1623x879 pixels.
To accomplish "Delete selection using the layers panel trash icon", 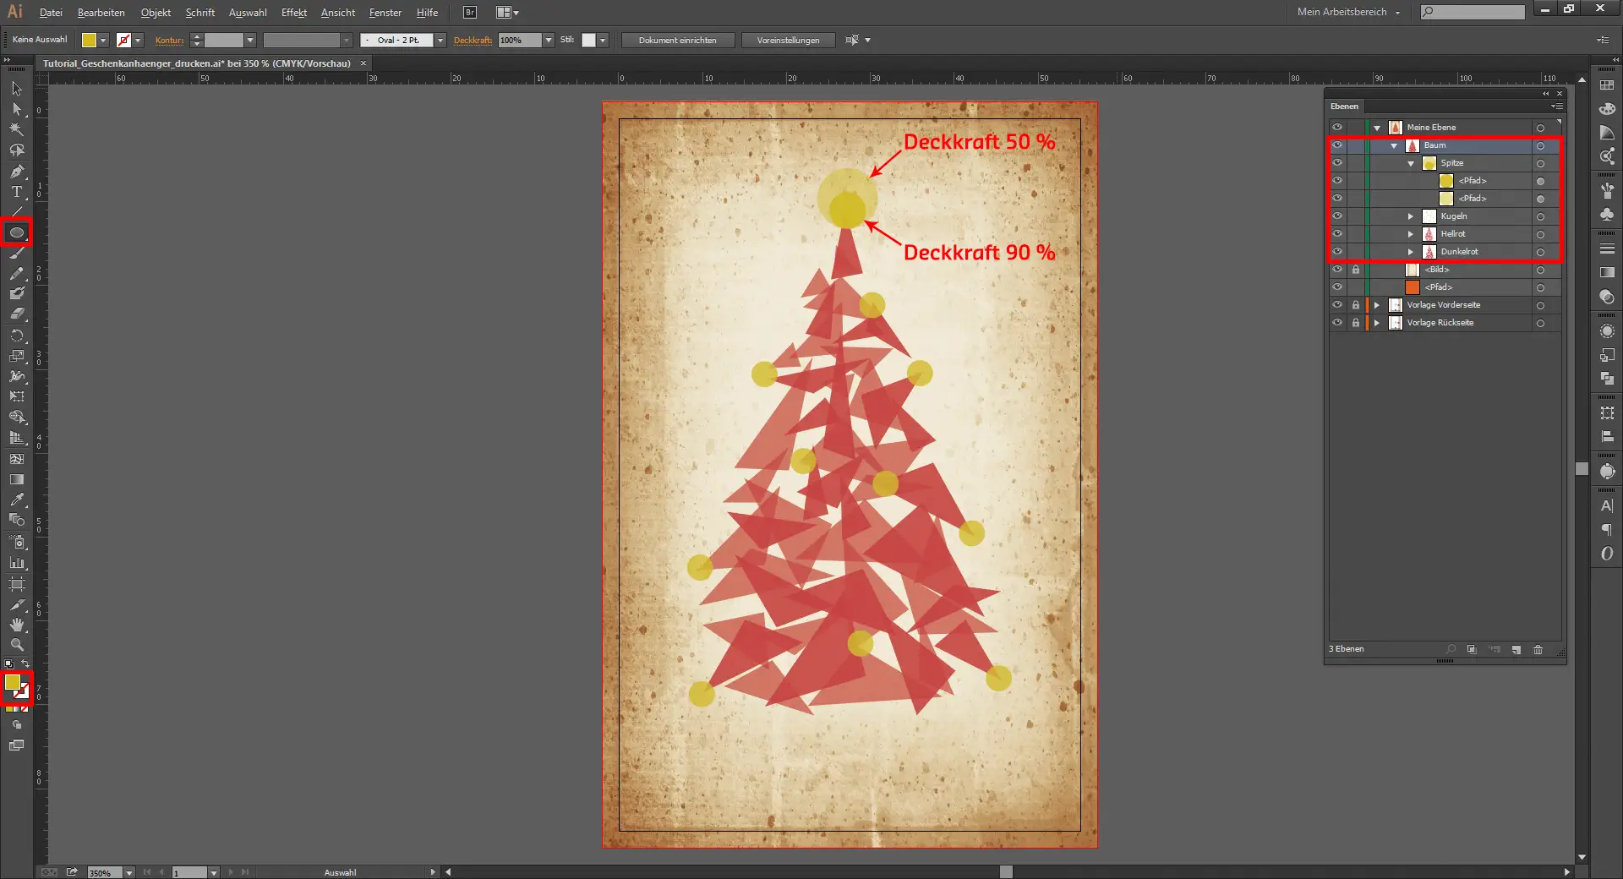I will (x=1538, y=650).
